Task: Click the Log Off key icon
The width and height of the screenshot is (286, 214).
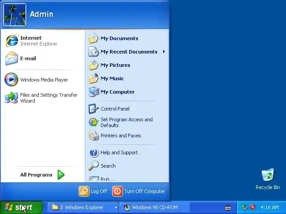Action: (84, 191)
